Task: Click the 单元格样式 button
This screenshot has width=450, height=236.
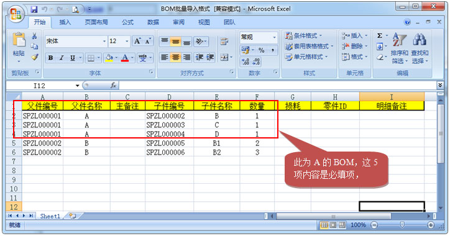Action: tap(306, 57)
